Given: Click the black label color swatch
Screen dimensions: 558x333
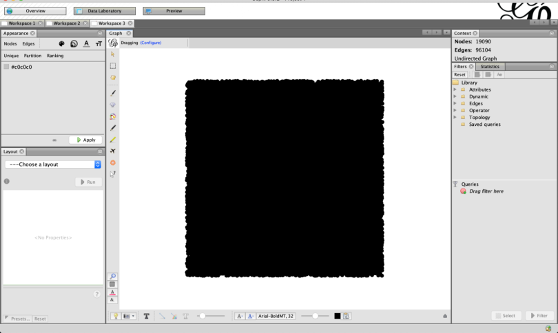Looking at the screenshot, I should [x=338, y=316].
